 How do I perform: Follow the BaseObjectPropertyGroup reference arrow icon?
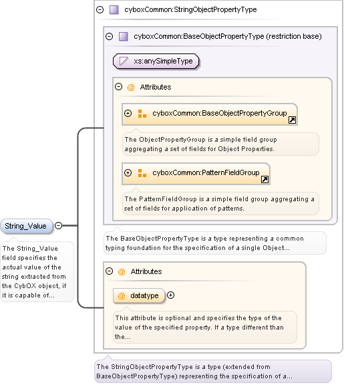pyautogui.click(x=292, y=120)
